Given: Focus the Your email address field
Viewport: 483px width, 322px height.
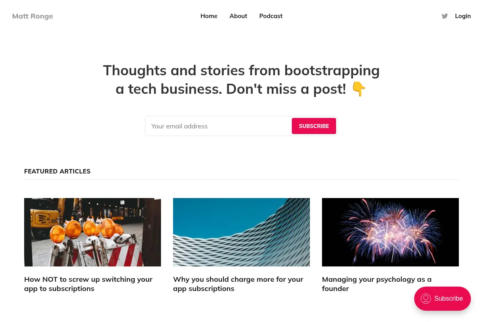Looking at the screenshot, I should coord(219,126).
